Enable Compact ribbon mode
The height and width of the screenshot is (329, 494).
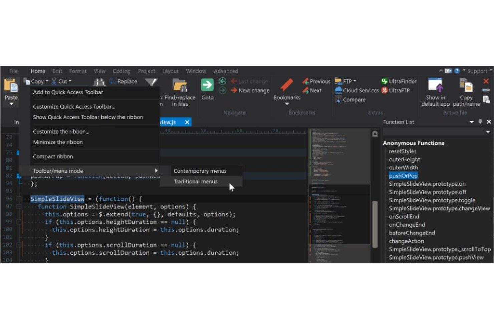click(53, 156)
